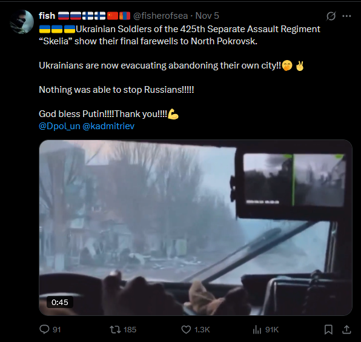Click the 185 reposts count
This screenshot has width=361, height=342.
pos(130,330)
